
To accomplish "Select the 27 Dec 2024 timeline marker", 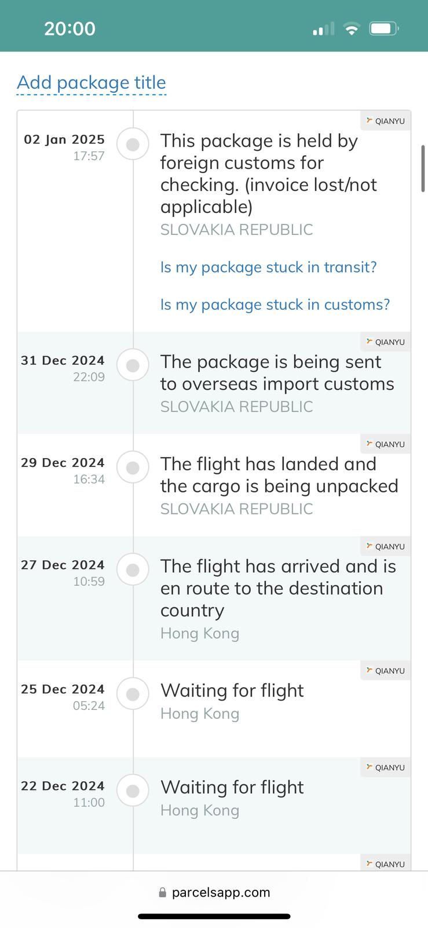I will [133, 570].
